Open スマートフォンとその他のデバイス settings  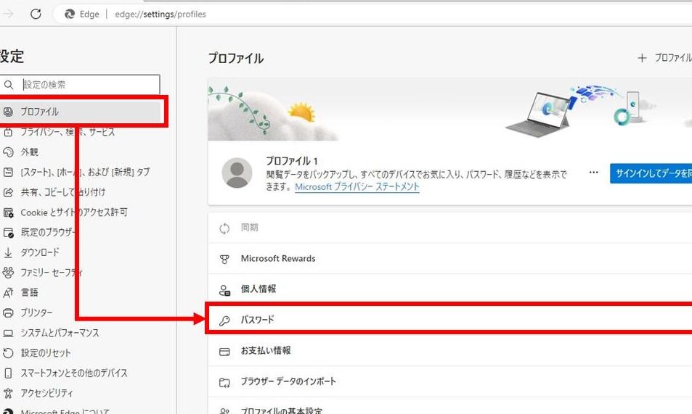click(73, 373)
